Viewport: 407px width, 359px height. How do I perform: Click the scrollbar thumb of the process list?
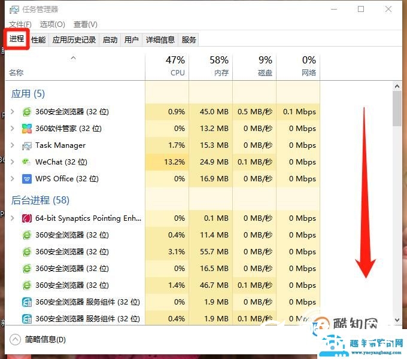[397, 108]
